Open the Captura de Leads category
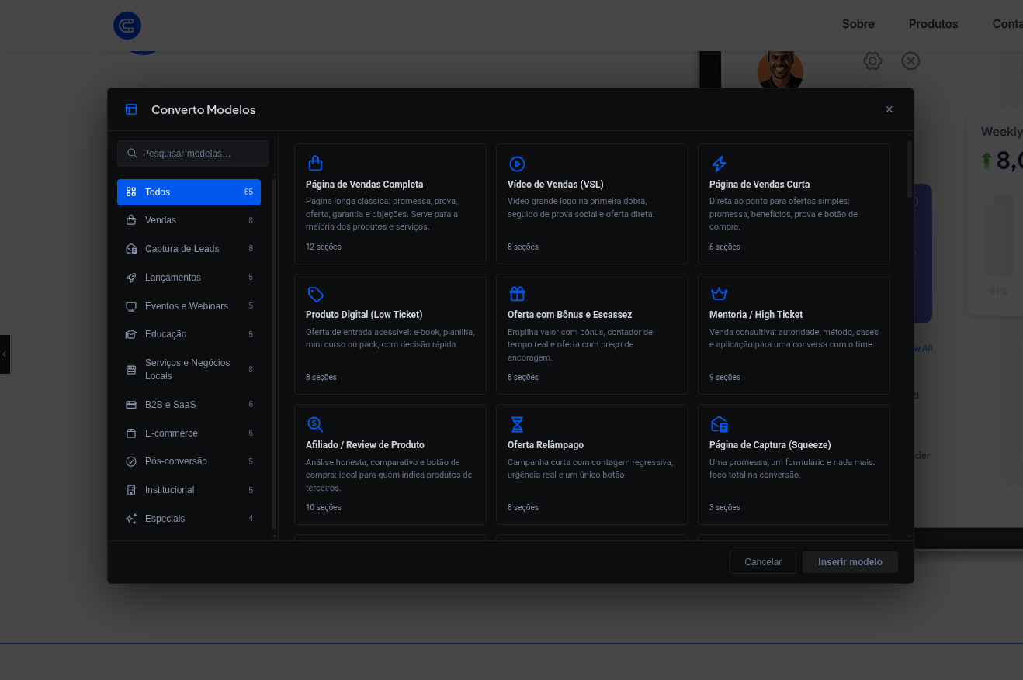 189,249
